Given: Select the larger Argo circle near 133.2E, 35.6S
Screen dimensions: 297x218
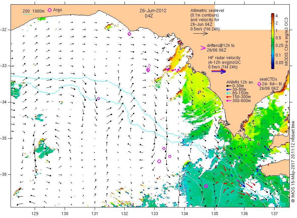Looking at the screenshot, I should pyautogui.click(x=159, y=161).
